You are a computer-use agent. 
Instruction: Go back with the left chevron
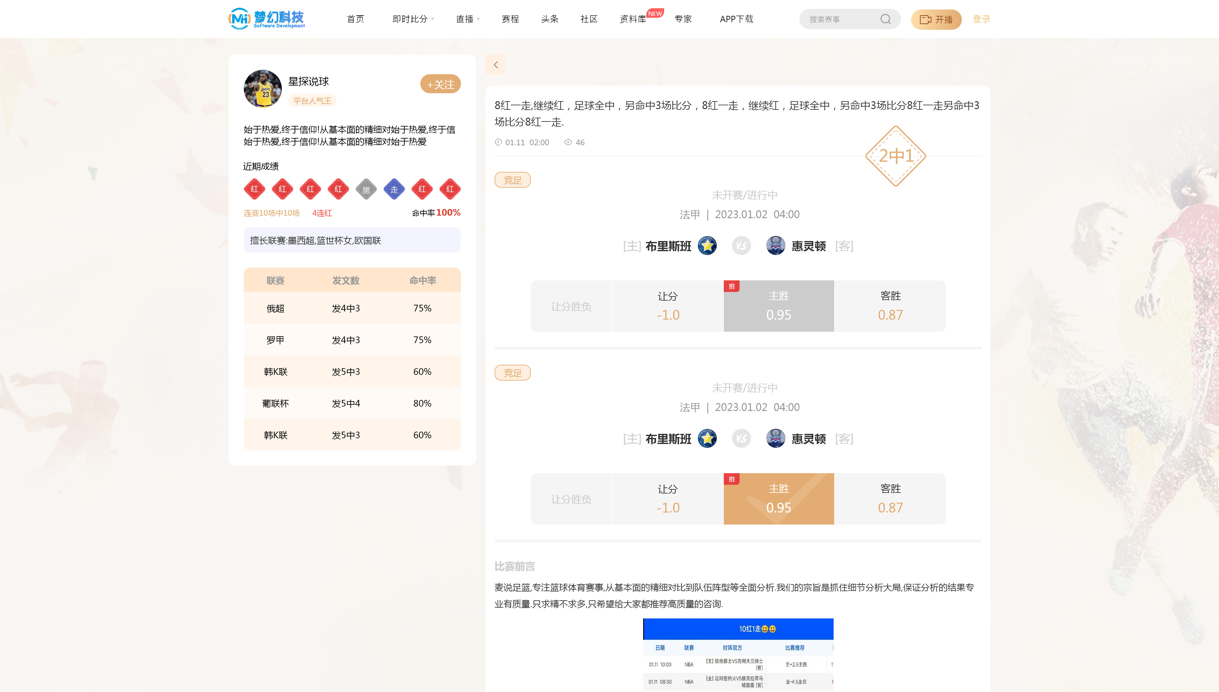click(496, 65)
